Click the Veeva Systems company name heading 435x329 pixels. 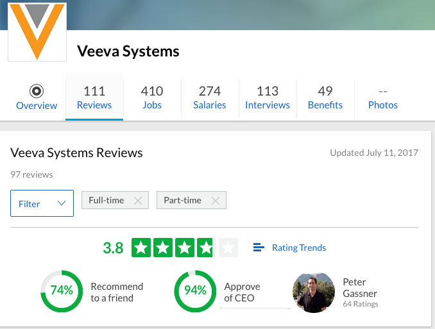(x=128, y=51)
